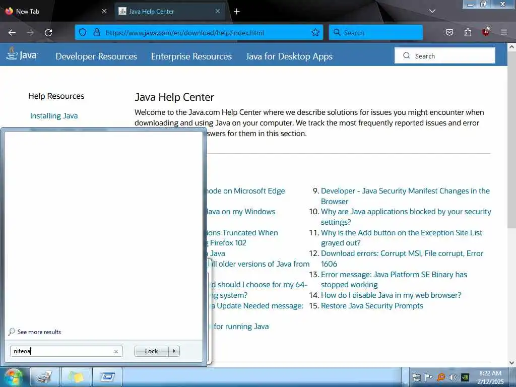Click the Action Center flag tray icon
516x387 pixels.
428,377
